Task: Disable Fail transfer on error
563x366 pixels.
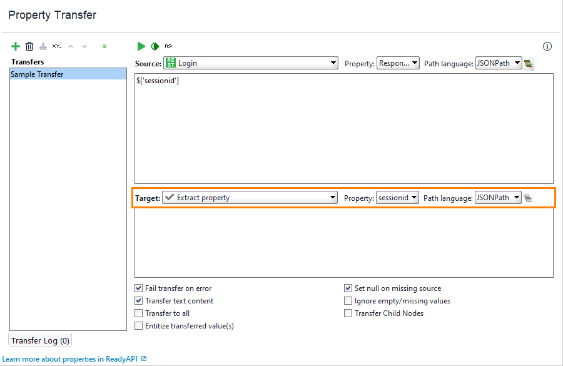Action: click(x=139, y=288)
